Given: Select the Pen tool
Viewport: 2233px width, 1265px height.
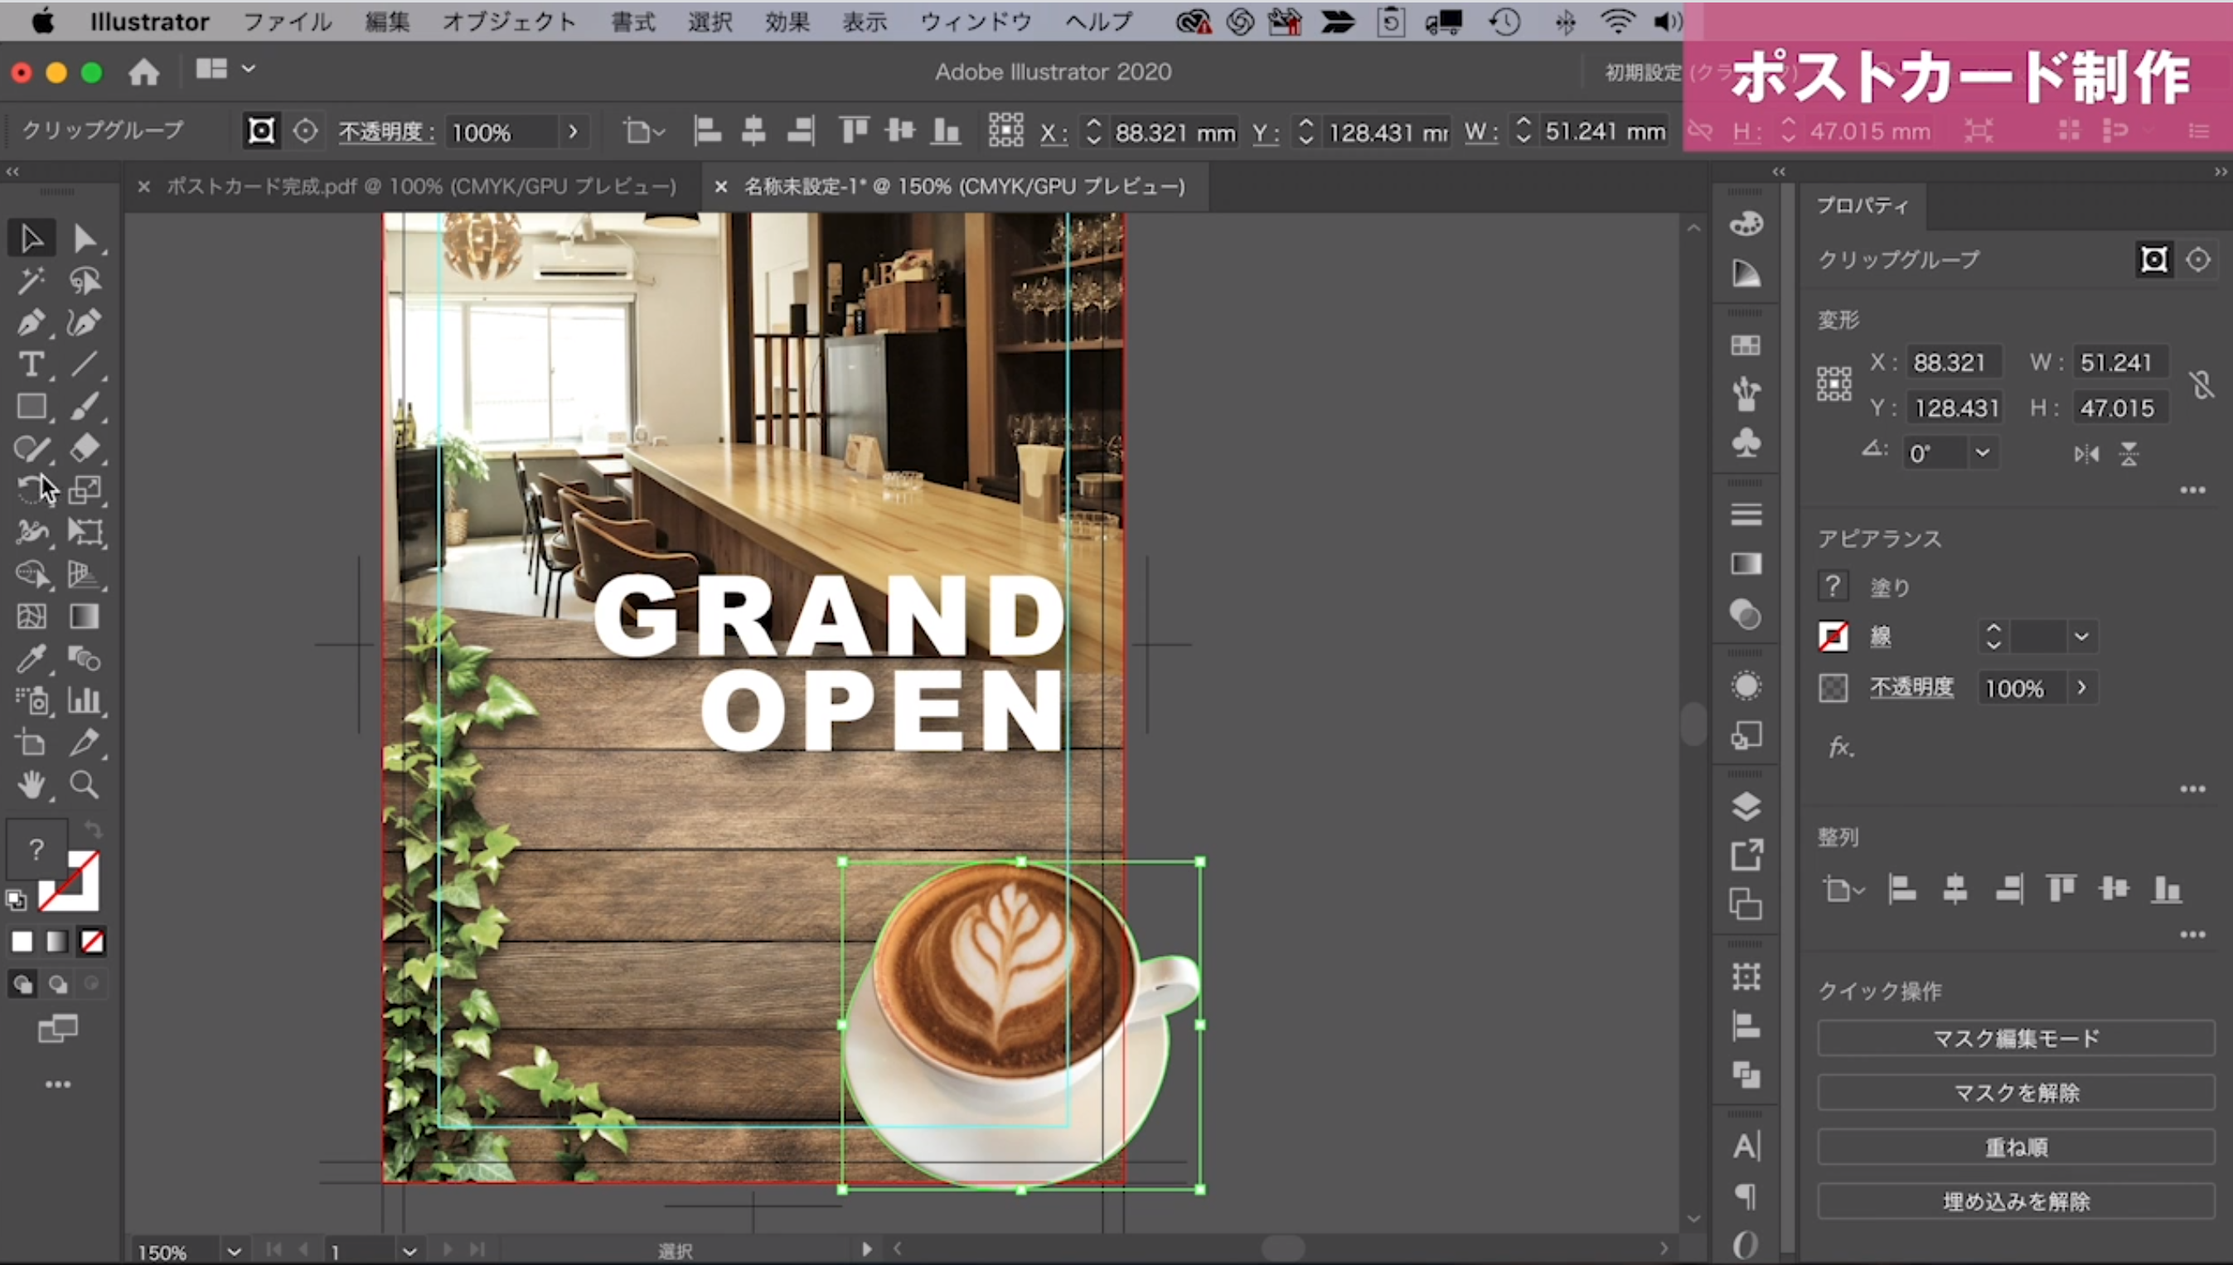Looking at the screenshot, I should (x=31, y=322).
